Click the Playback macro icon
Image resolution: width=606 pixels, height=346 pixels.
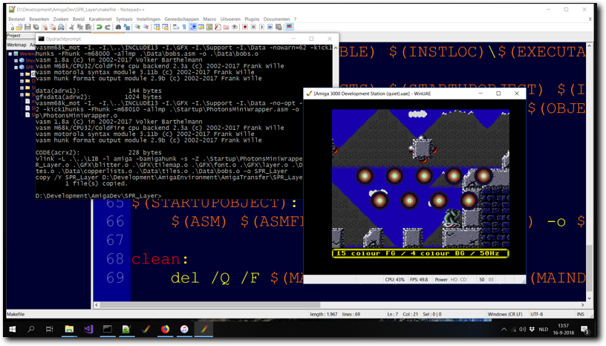[x=261, y=27]
